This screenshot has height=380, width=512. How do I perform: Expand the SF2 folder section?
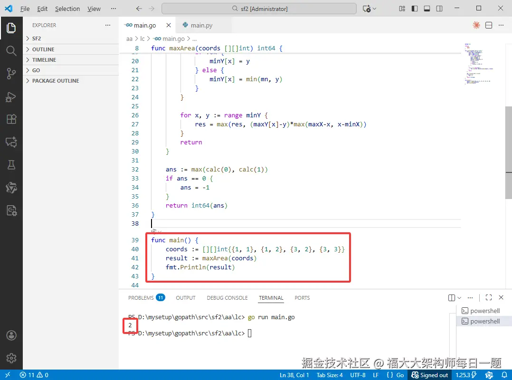point(71,38)
